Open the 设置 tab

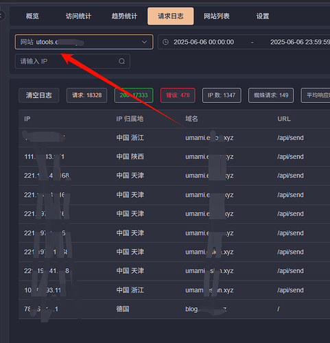(263, 16)
